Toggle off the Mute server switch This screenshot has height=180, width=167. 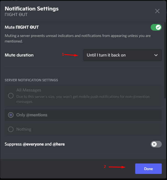click(156, 27)
